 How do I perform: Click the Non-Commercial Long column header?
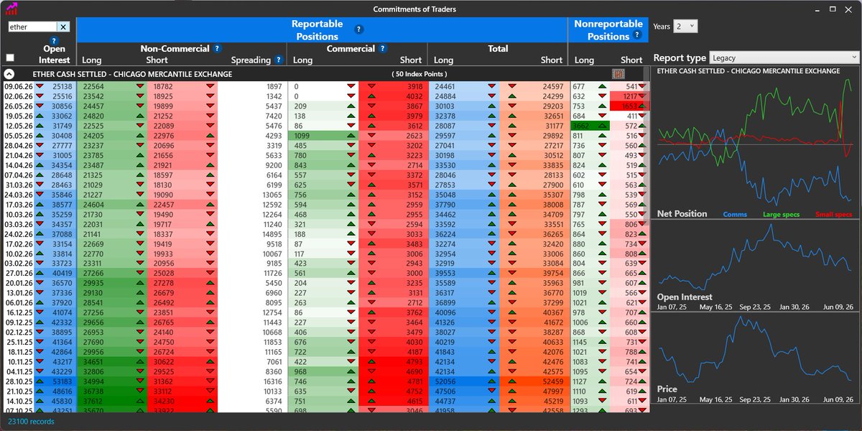(91, 60)
